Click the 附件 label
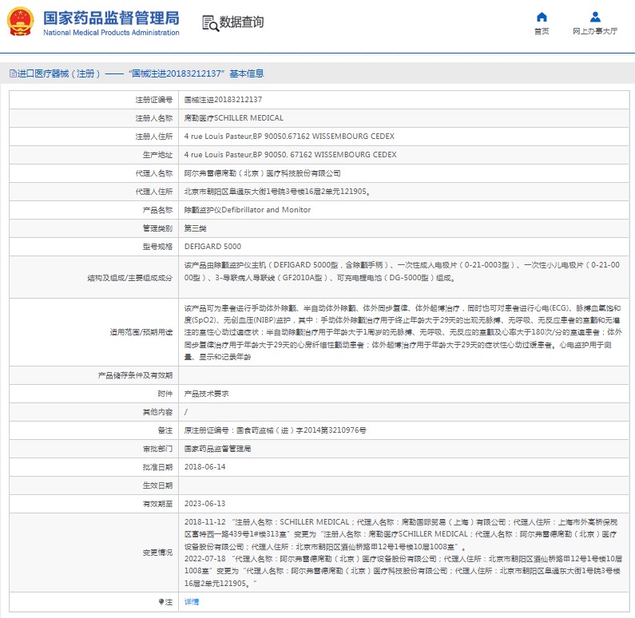 [x=165, y=394]
